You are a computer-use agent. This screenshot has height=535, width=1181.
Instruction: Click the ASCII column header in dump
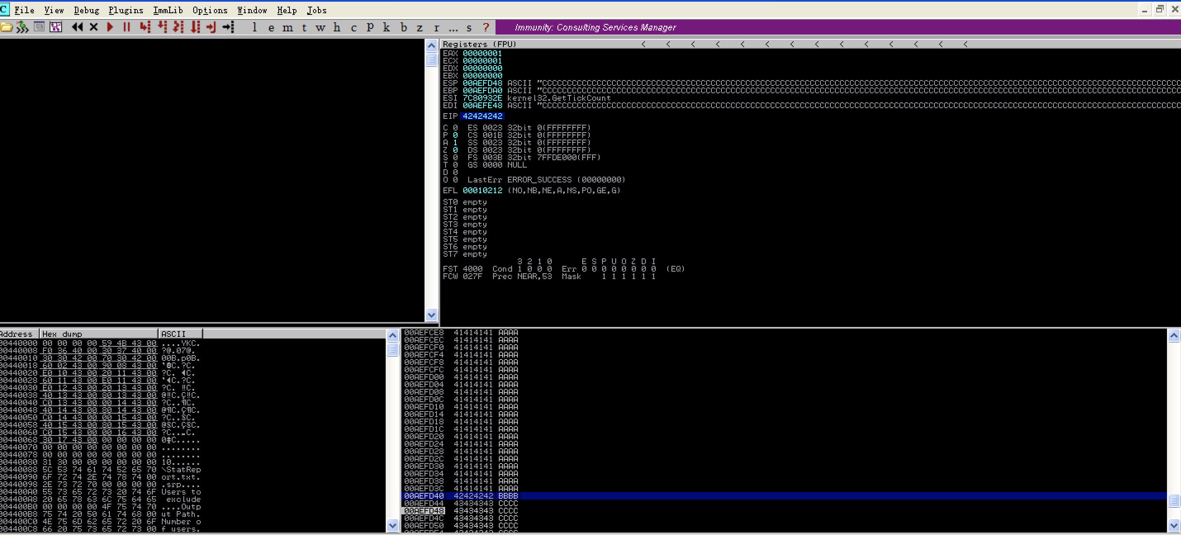click(x=180, y=334)
